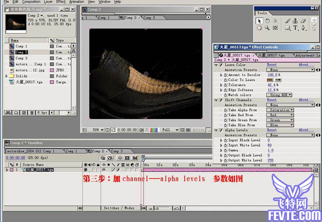The height and width of the screenshot is (222, 322).
Task: Toggle stopwatch for Gamma
Action: (x=225, y=150)
